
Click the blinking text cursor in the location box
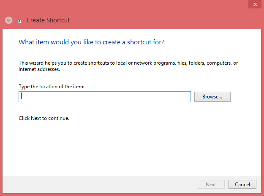[x=22, y=97]
